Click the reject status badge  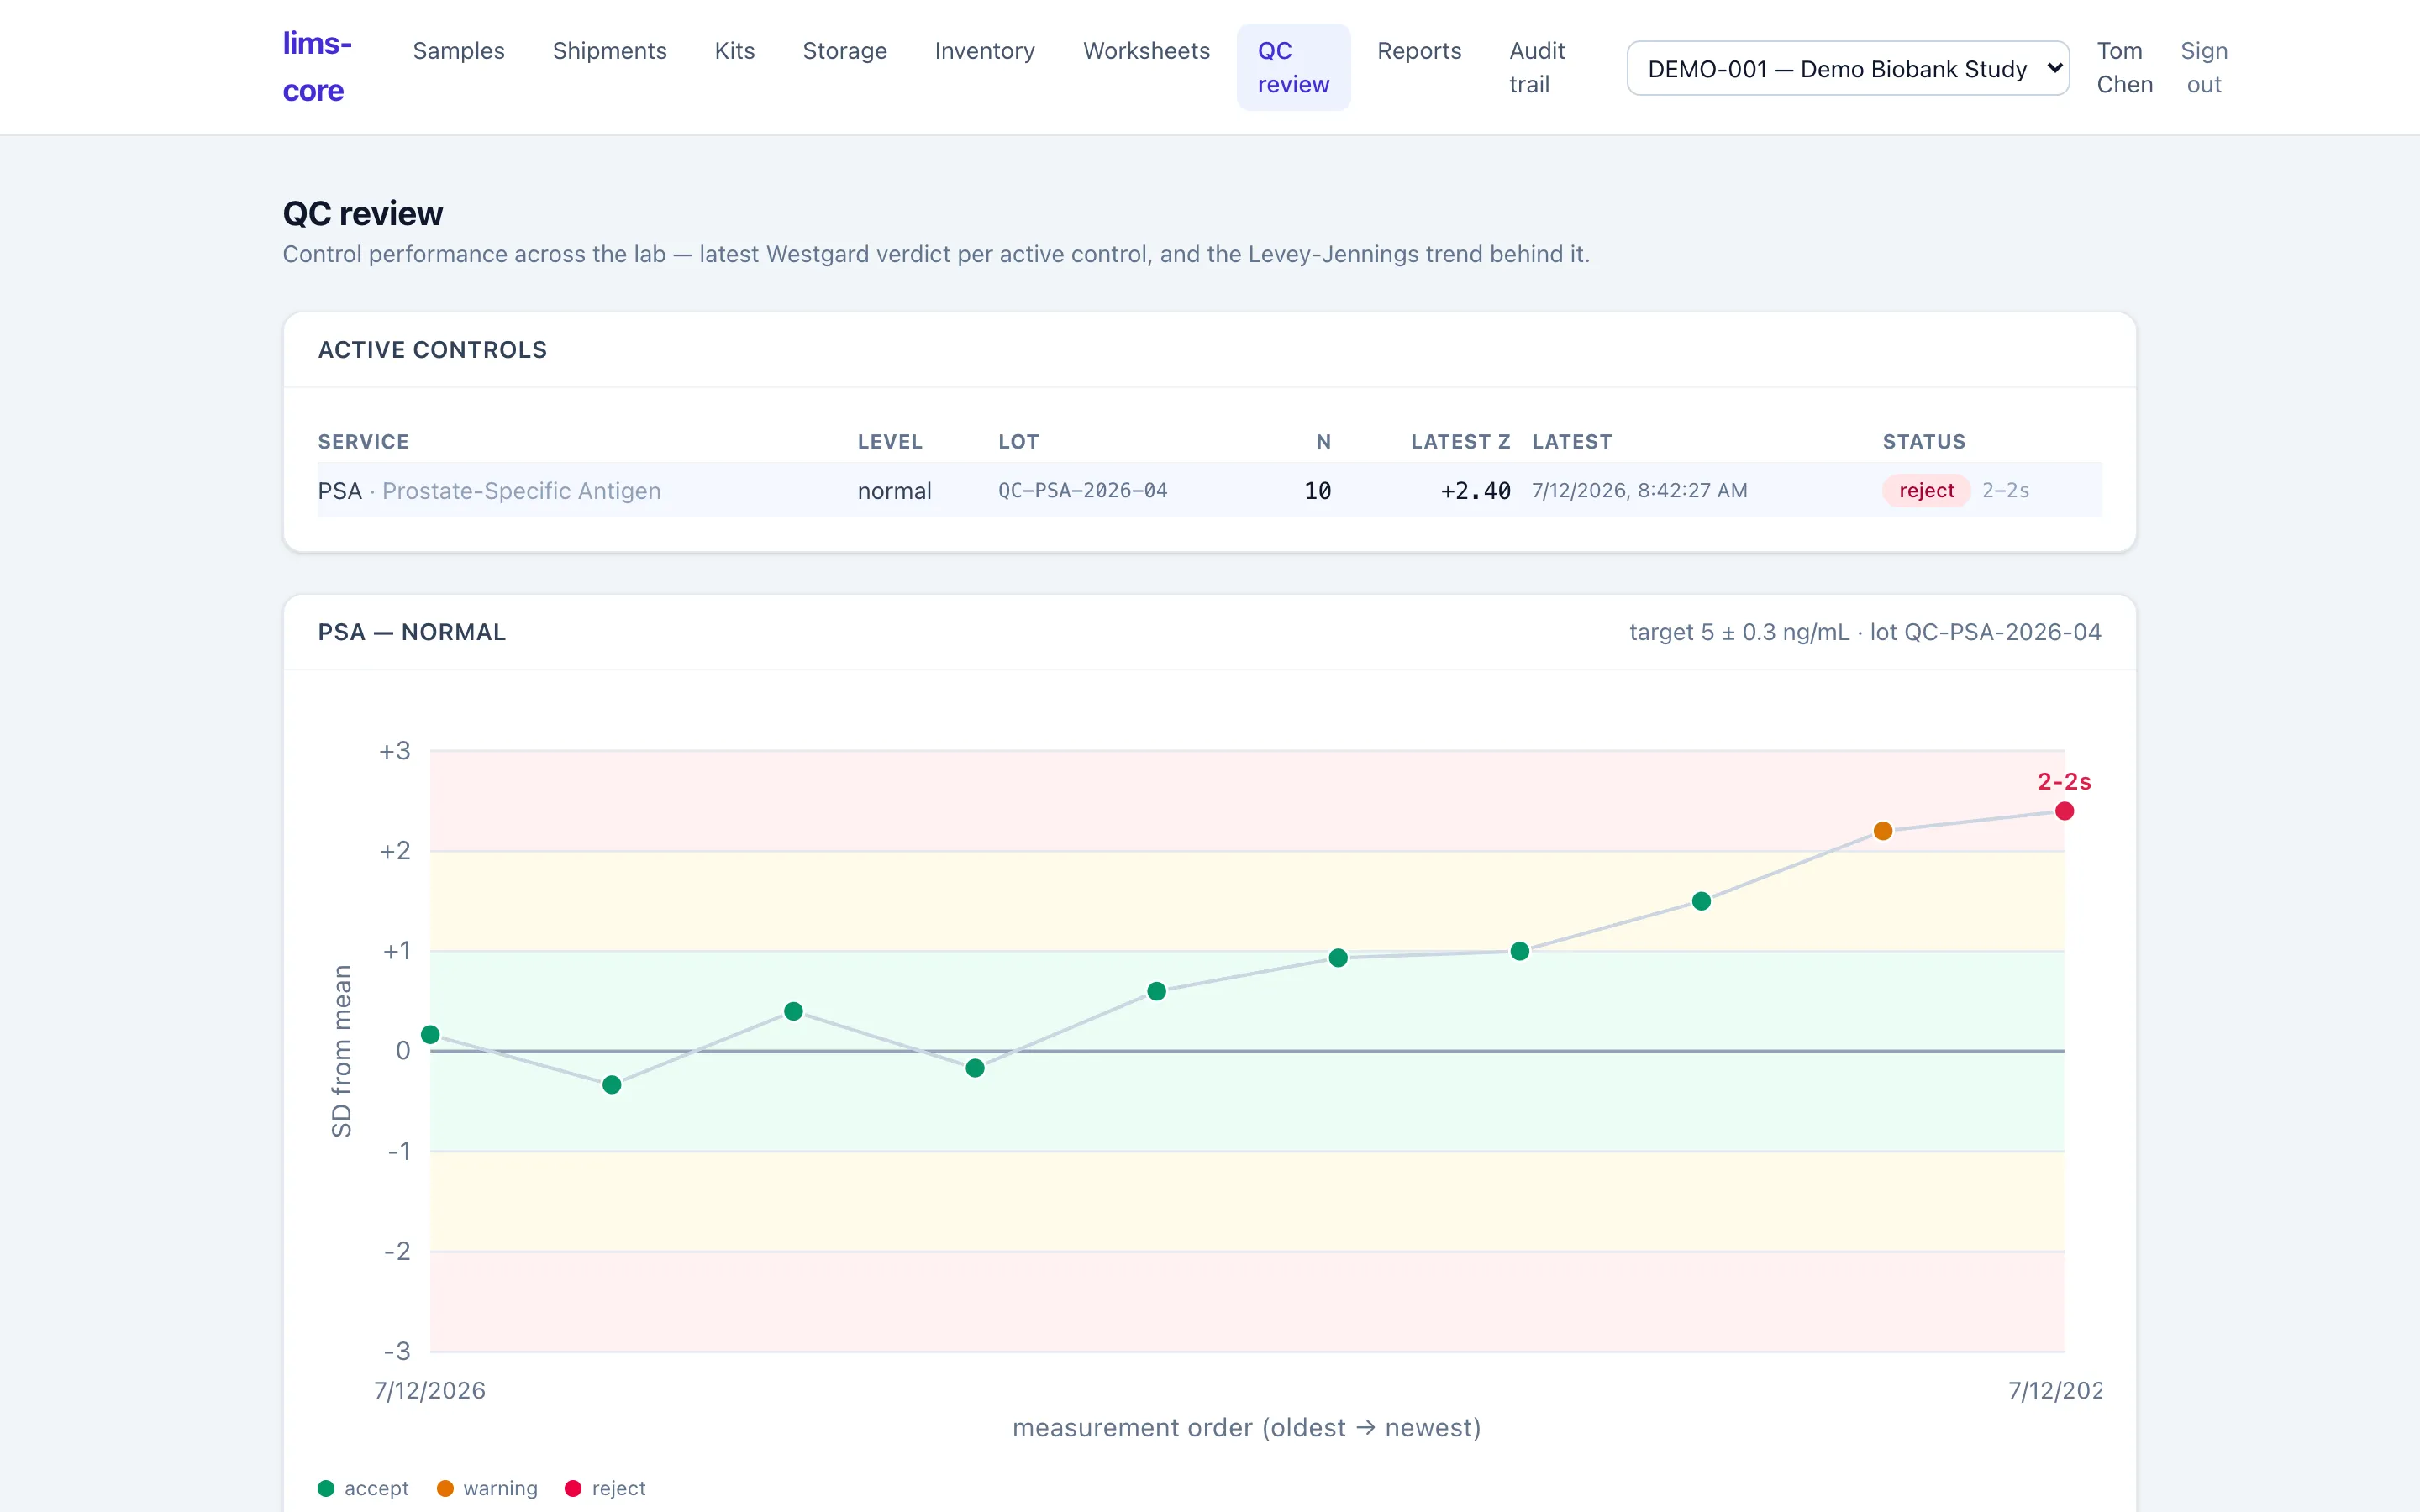point(1926,490)
